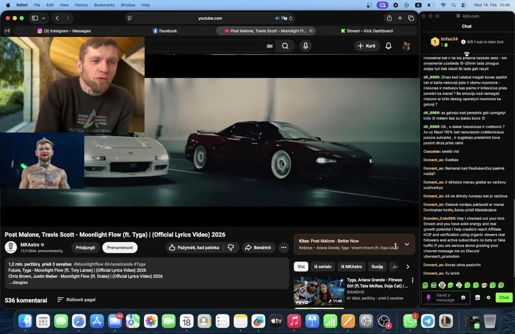Select the Iš serialo filter chip
Viewport: 515px width, 334px height.
point(323,266)
